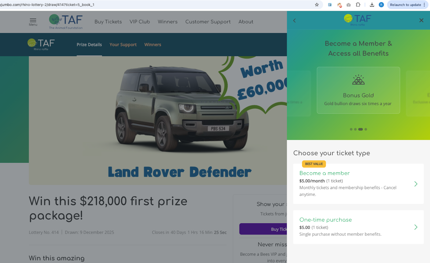Open the browser downloads icon
This screenshot has height=263, width=430.
pos(372,5)
